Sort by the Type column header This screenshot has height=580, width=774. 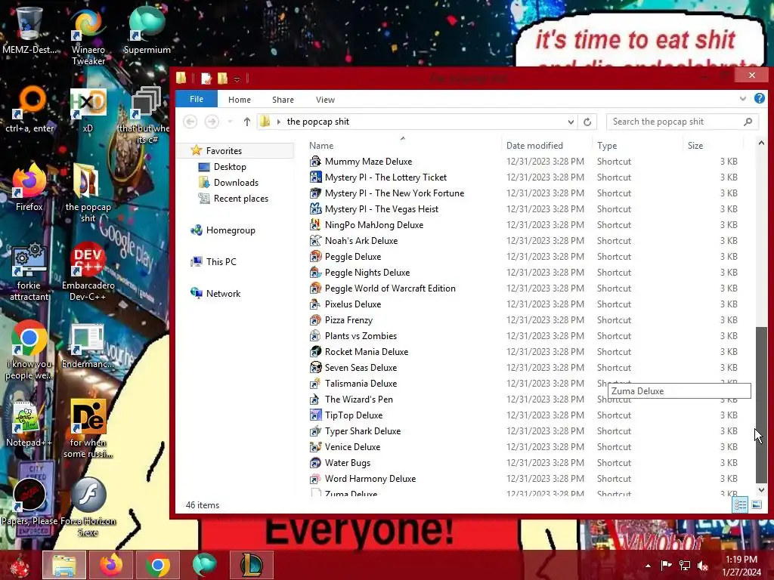click(x=638, y=146)
